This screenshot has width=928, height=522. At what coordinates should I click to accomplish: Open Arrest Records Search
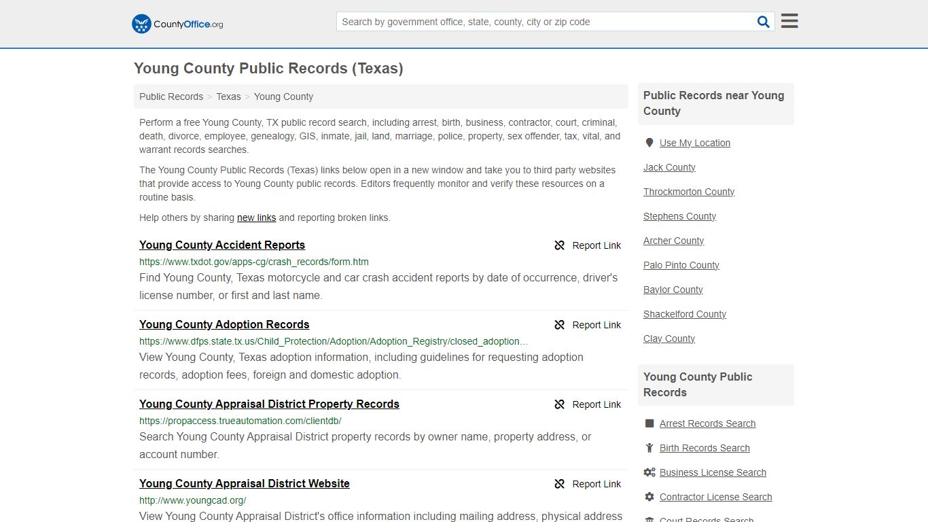coord(707,423)
